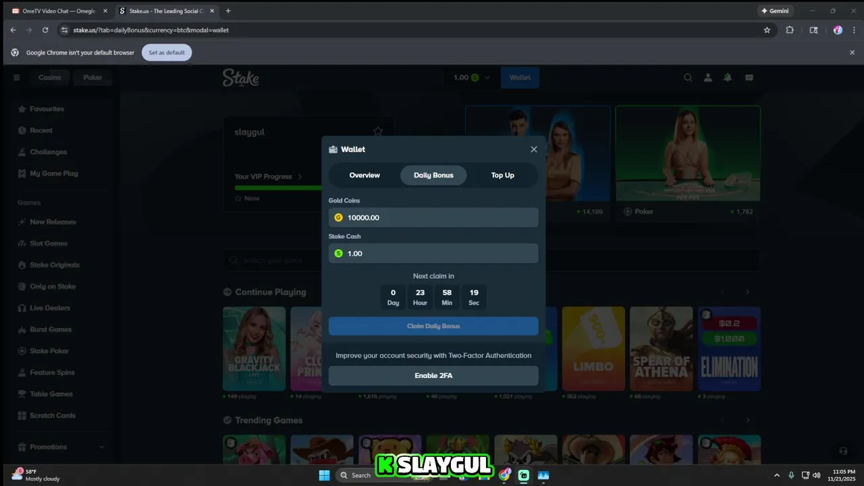Viewport: 864px width, 486px height.
Task: Click the Claim Daily Bonus button
Action: [x=433, y=326]
